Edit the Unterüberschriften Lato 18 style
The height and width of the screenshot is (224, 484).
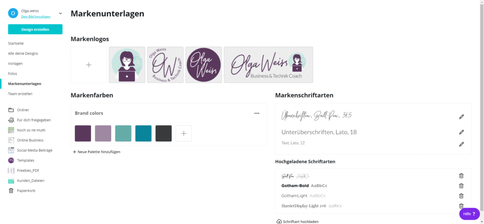461,132
